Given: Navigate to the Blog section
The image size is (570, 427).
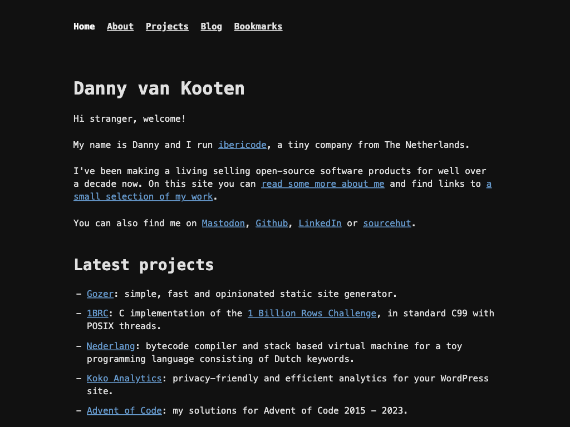Looking at the screenshot, I should pyautogui.click(x=211, y=26).
